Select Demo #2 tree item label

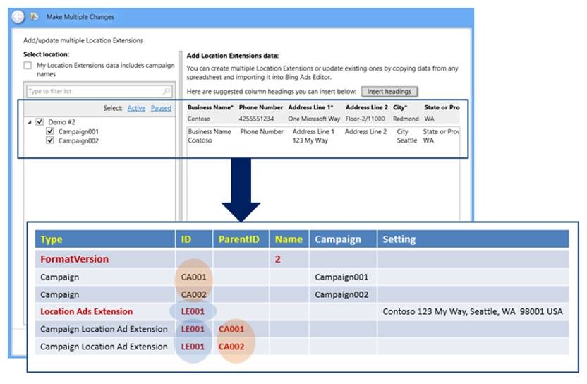click(x=61, y=122)
